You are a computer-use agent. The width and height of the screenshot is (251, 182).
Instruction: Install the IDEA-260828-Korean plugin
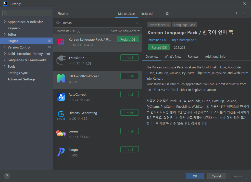130,76
